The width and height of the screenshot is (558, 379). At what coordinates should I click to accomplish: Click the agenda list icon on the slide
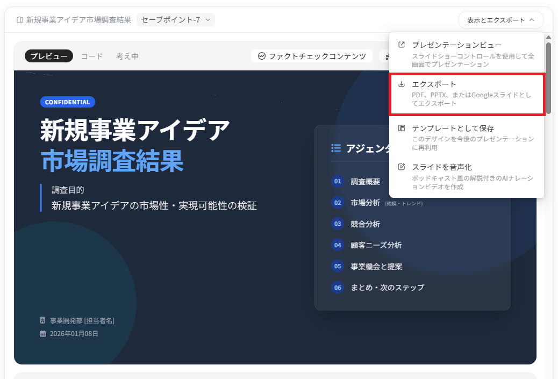pos(336,148)
